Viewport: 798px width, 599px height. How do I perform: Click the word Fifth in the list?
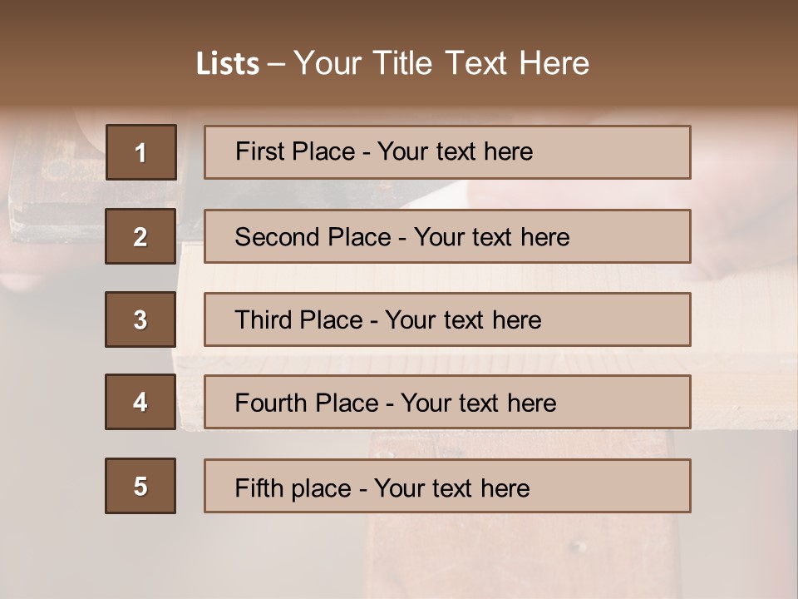tap(259, 488)
